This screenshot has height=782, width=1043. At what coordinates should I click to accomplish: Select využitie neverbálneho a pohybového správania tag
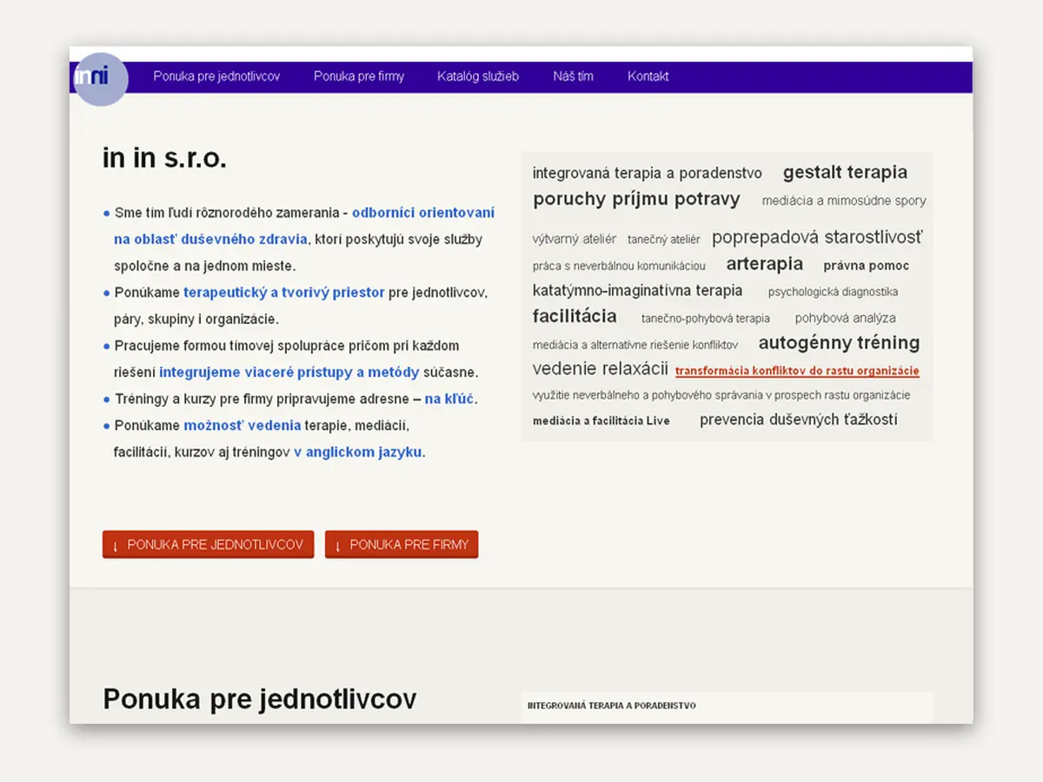[x=721, y=395]
